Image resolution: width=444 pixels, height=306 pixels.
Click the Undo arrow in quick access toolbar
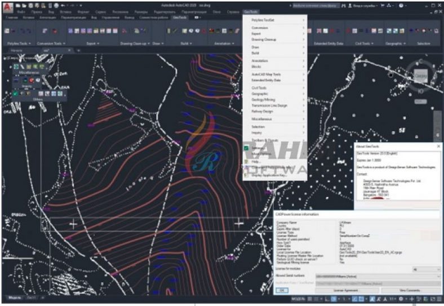(x=63, y=6)
